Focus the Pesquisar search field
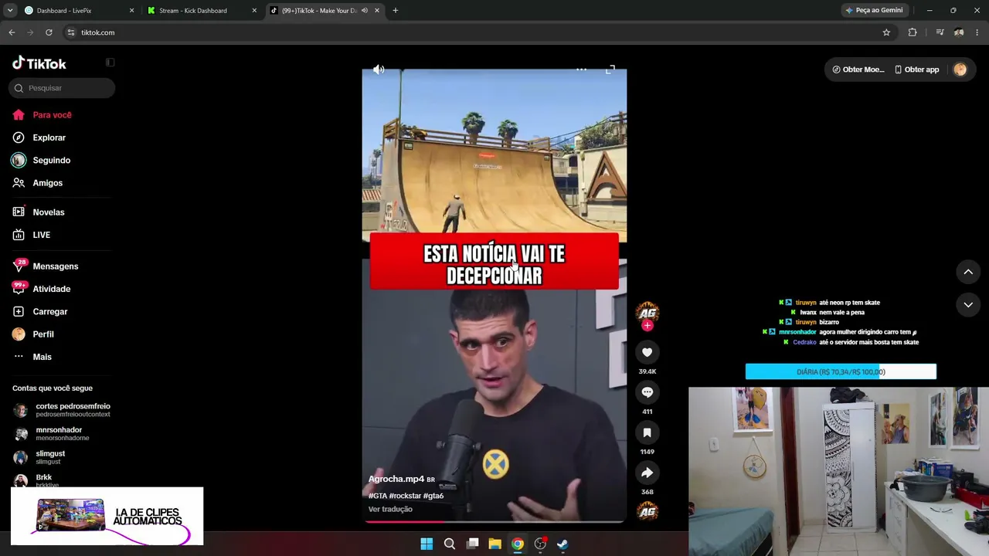This screenshot has height=556, width=989. 62,88
